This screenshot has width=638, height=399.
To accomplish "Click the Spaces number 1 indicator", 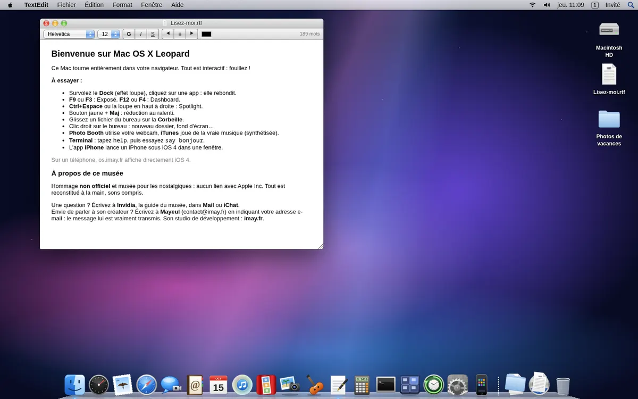I will [594, 5].
